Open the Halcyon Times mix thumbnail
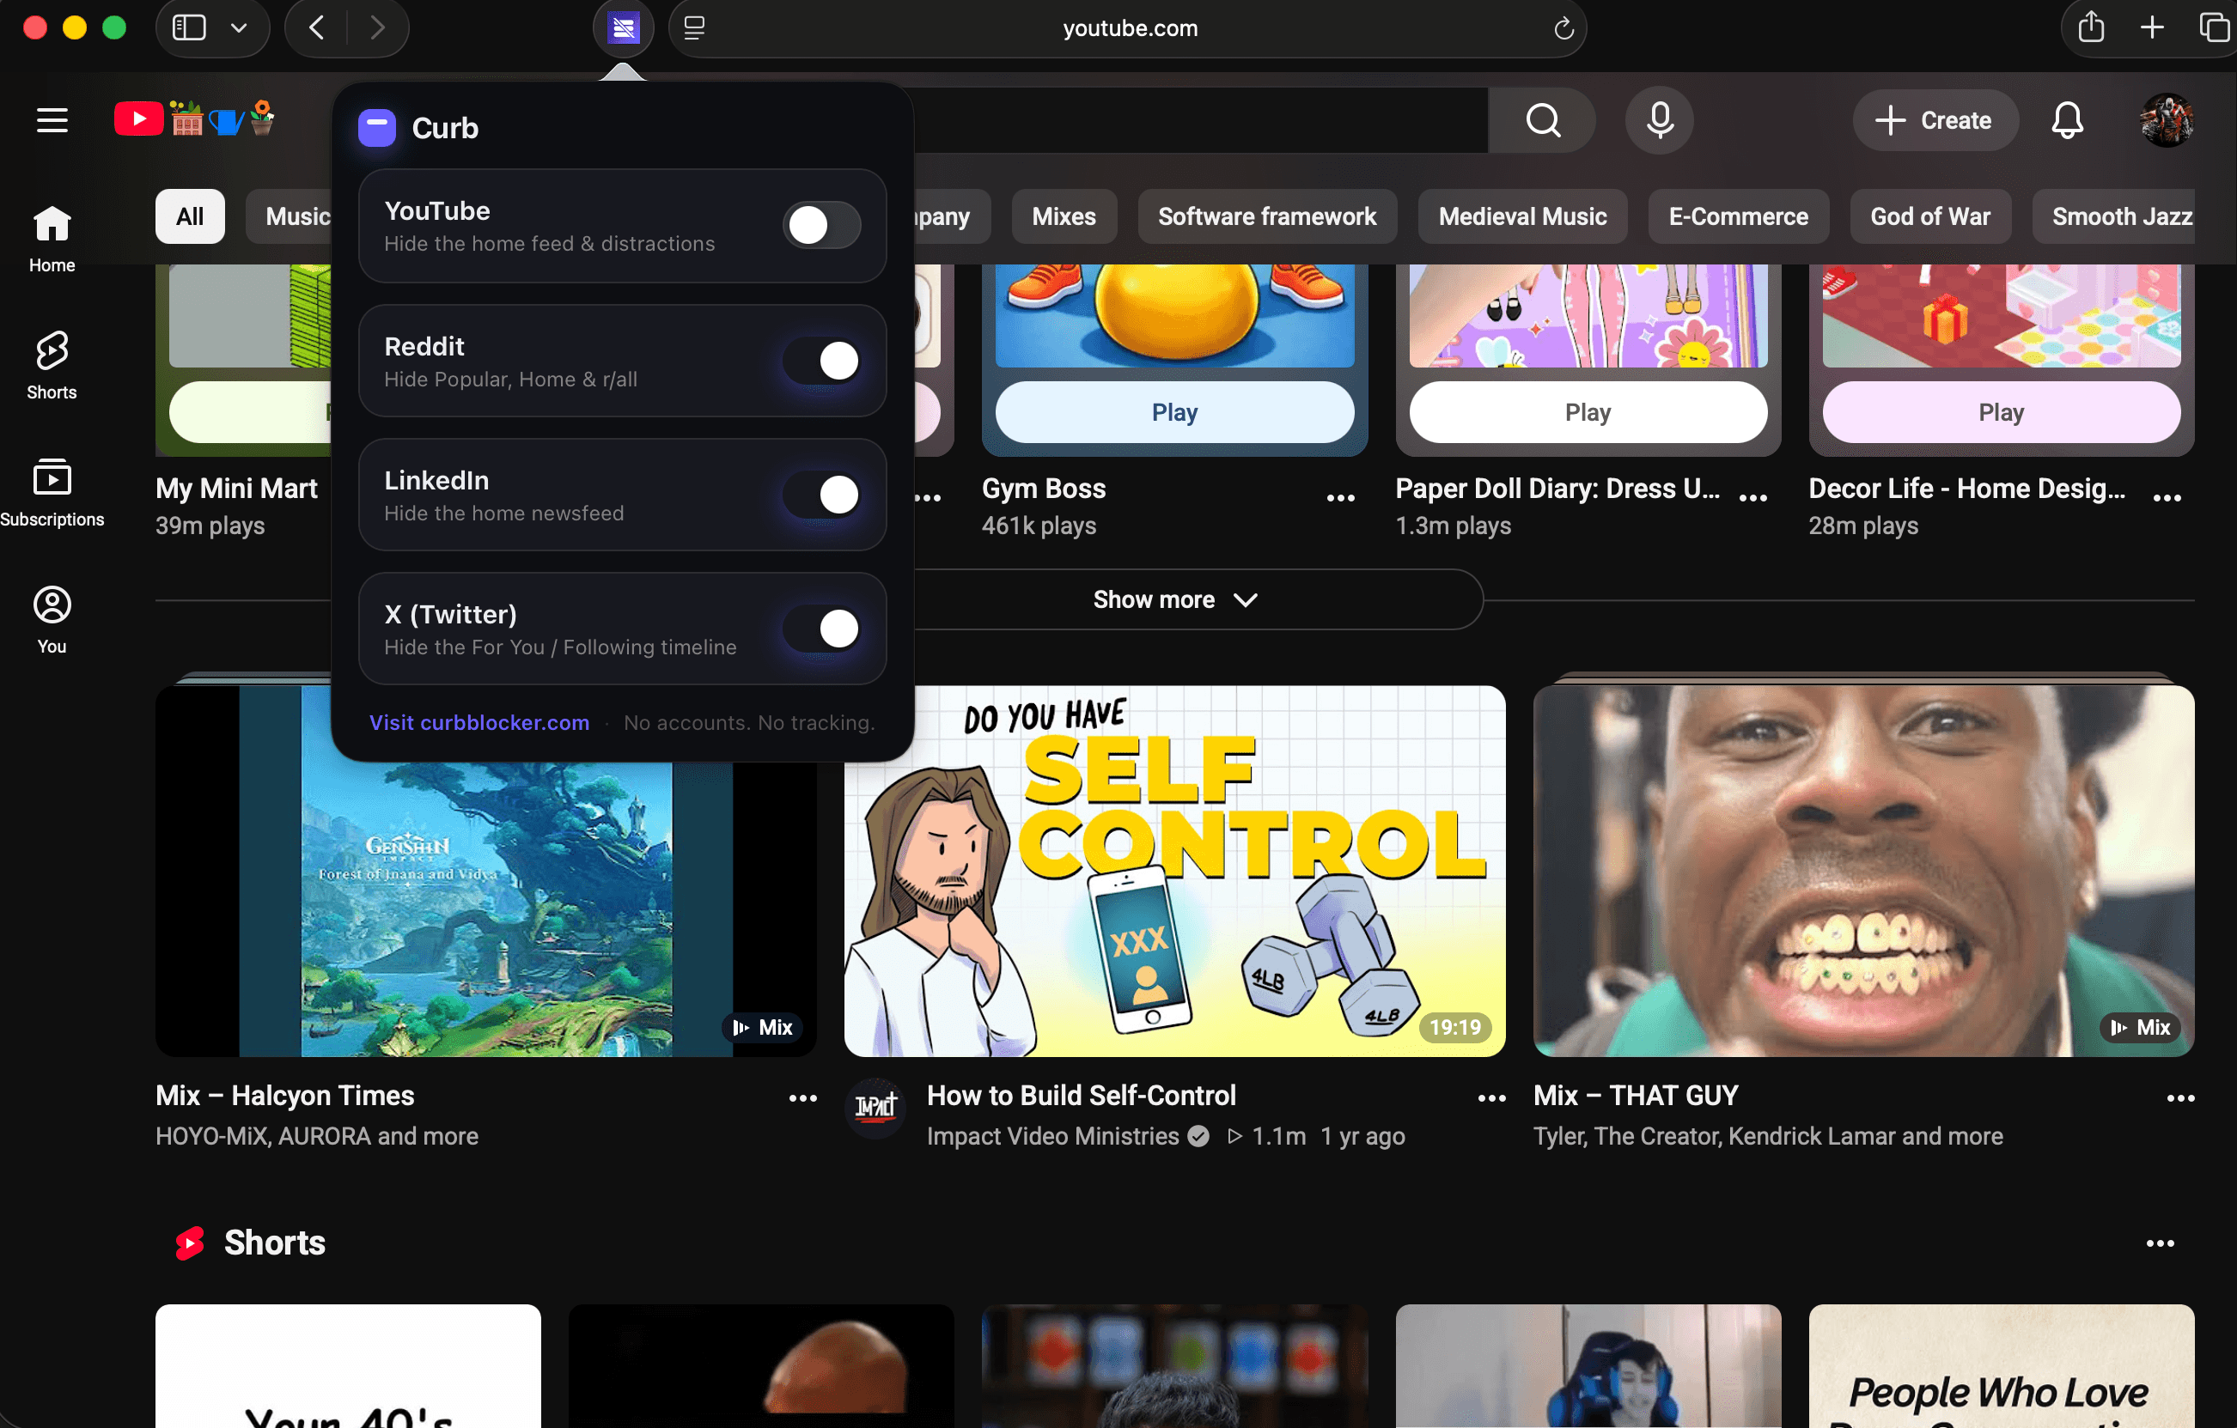This screenshot has height=1428, width=2237. coord(486,871)
